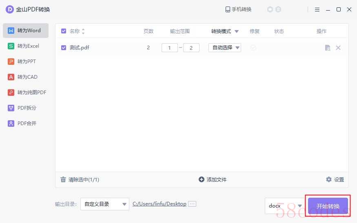Open the C:/Users/linfu/Desktop path link

coord(160,204)
